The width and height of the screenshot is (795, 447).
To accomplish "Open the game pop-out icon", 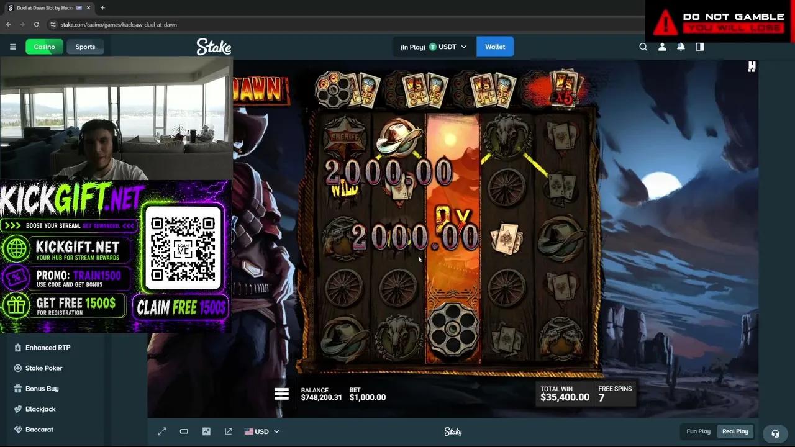I will tap(229, 431).
